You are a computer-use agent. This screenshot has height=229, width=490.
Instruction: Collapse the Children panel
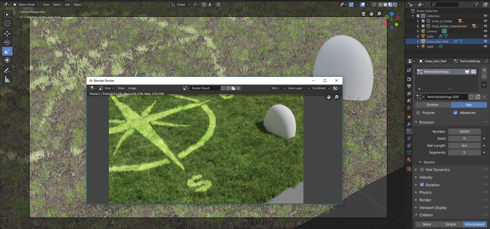pos(416,215)
